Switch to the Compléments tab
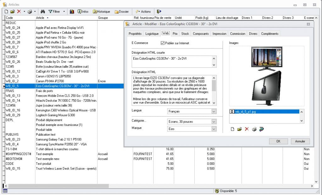Image resolution: width=322 pixels, height=195 pixels. (x=269, y=34)
